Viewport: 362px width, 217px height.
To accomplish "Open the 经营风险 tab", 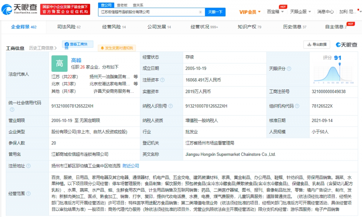I will 114,27.
